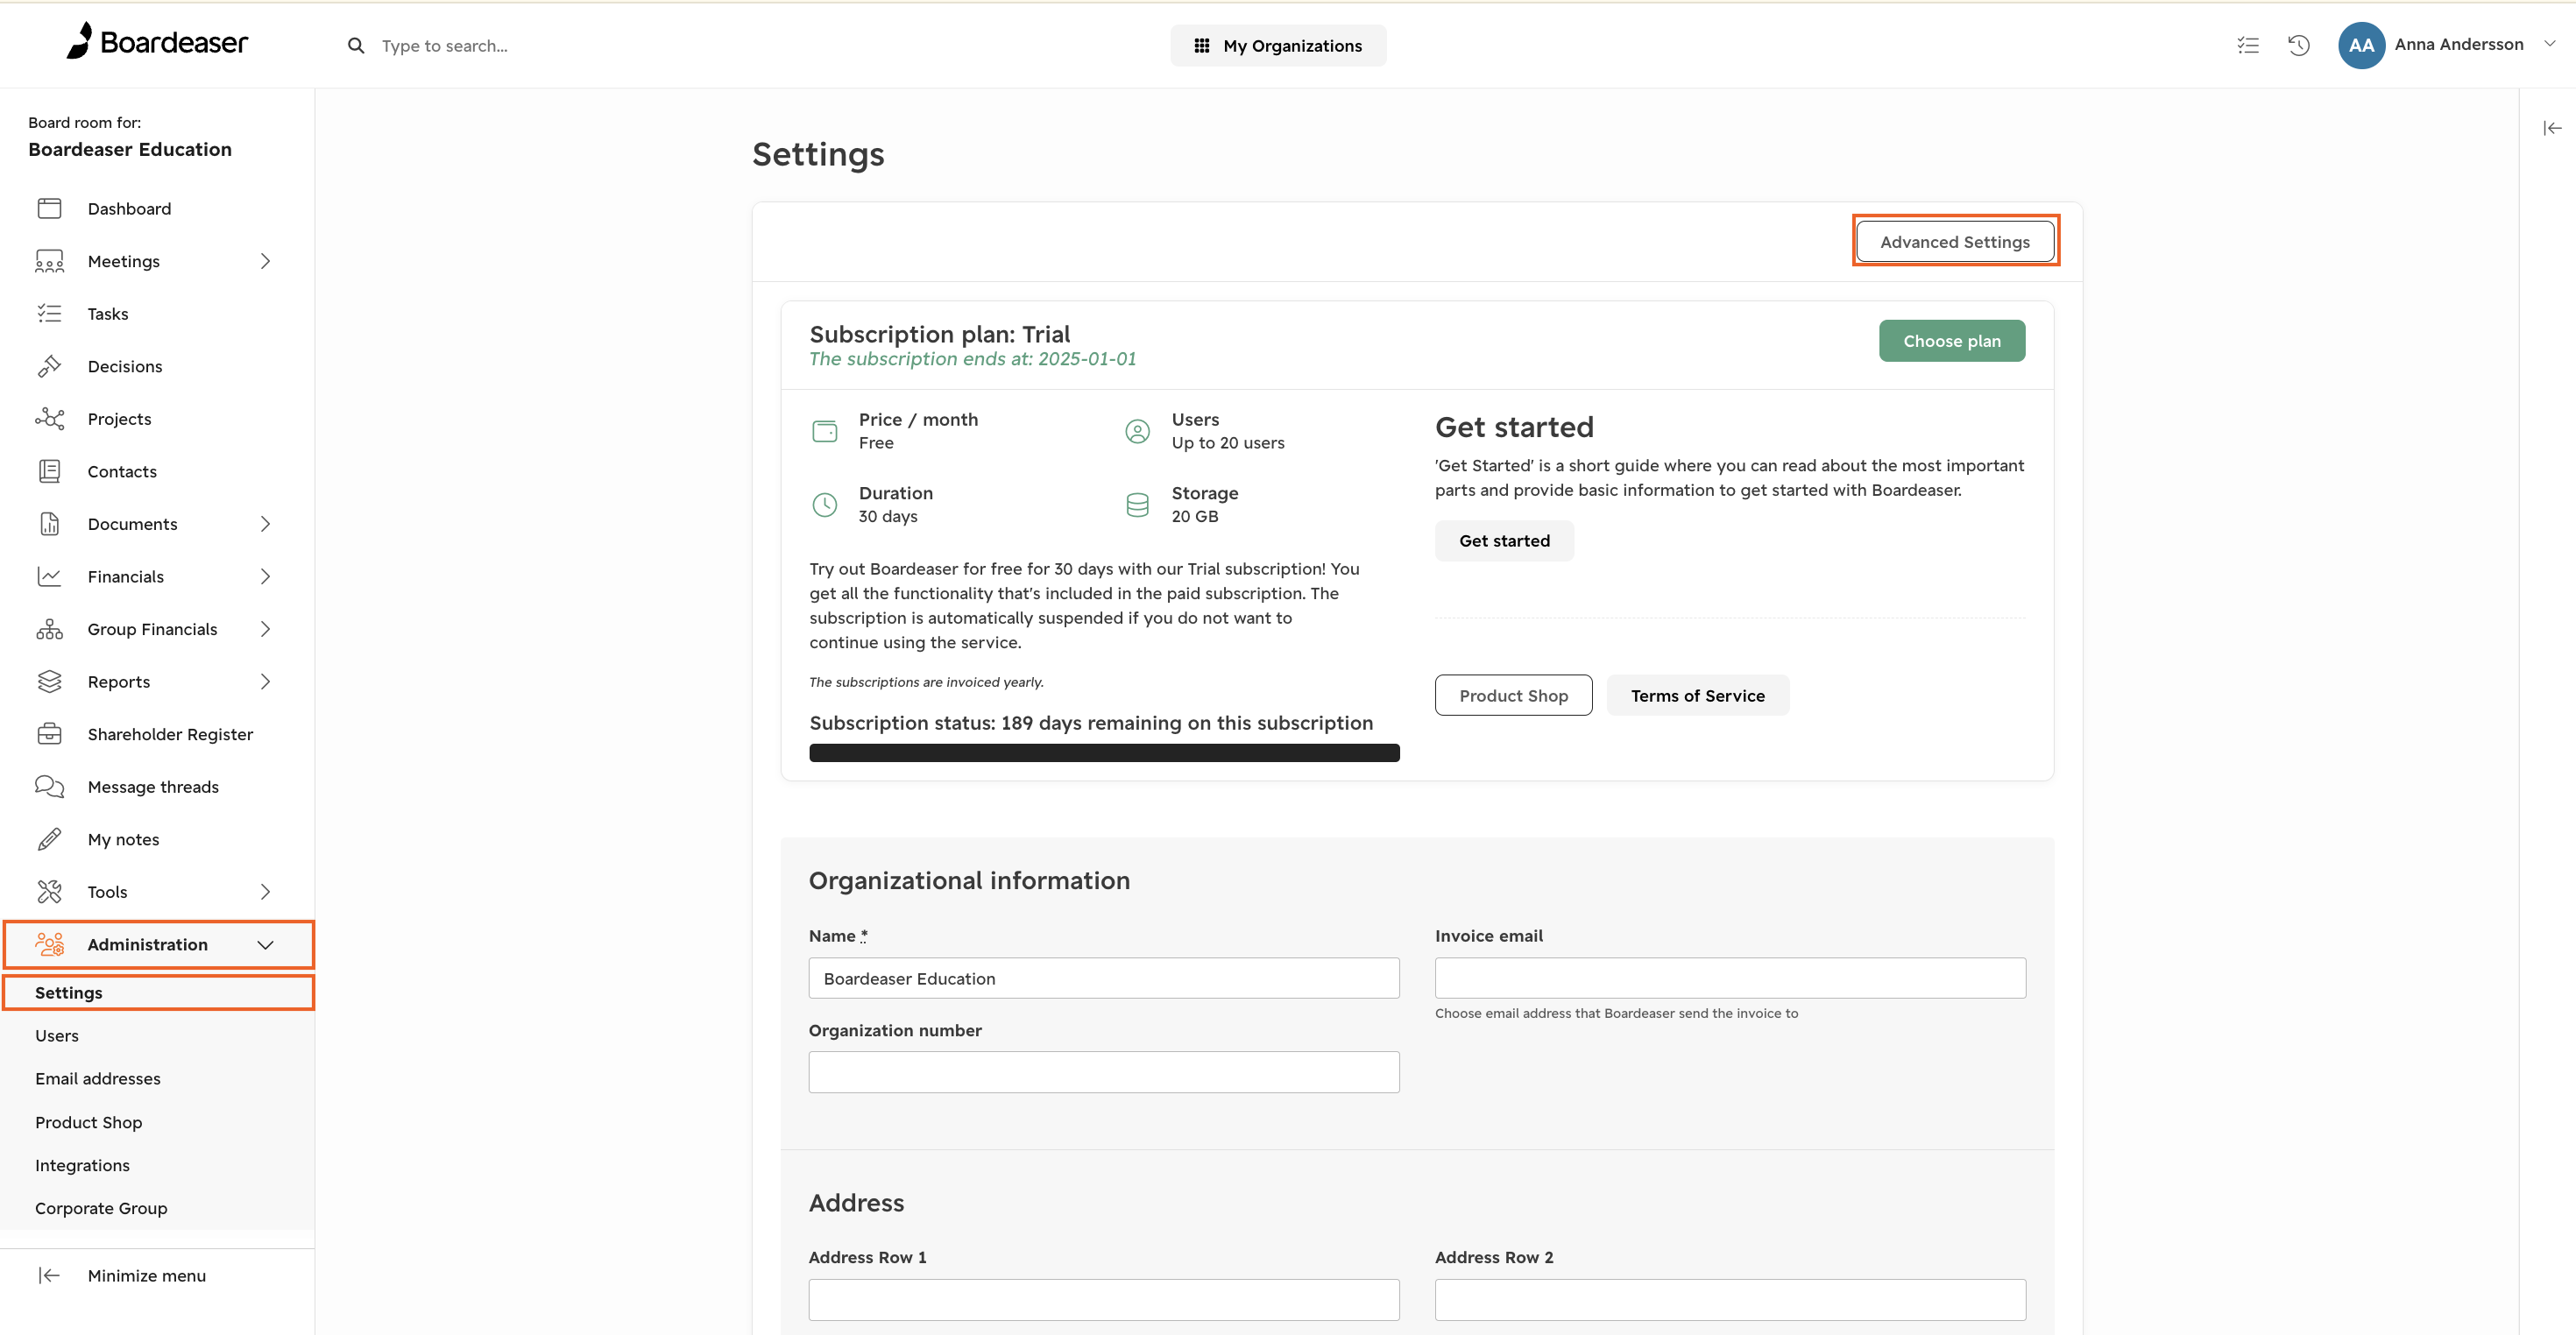Click the Administration users icon
Viewport: 2576px width, 1335px height.
coord(49,944)
